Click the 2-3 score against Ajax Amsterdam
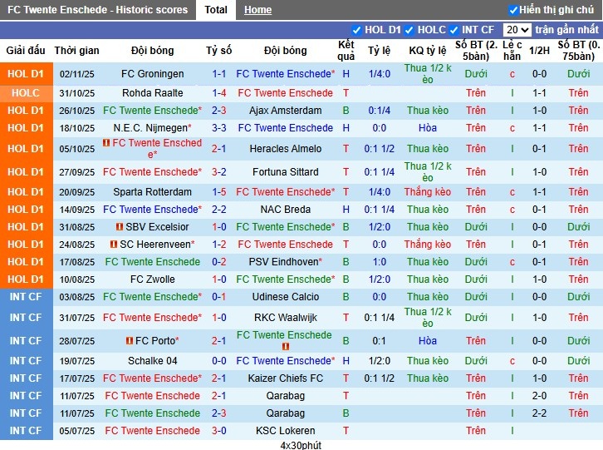The height and width of the screenshot is (450, 603). click(218, 111)
